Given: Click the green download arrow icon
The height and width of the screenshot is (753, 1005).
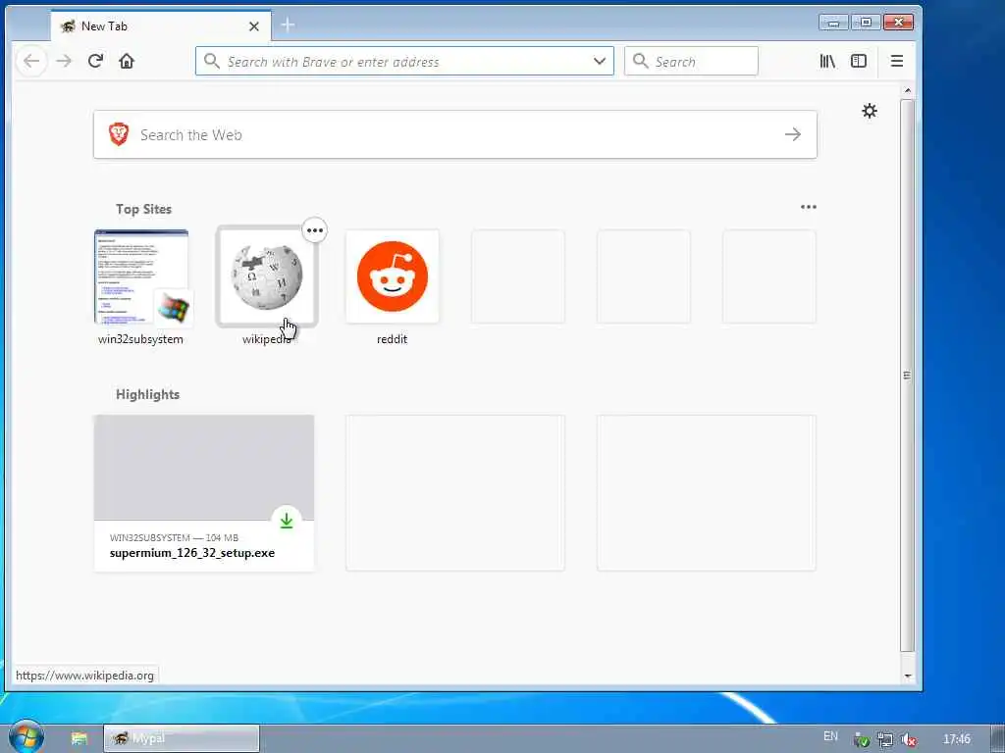Looking at the screenshot, I should [287, 521].
